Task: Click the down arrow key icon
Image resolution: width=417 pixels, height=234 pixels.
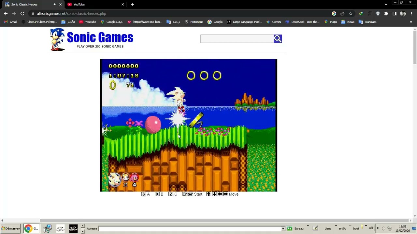Action: click(214, 194)
